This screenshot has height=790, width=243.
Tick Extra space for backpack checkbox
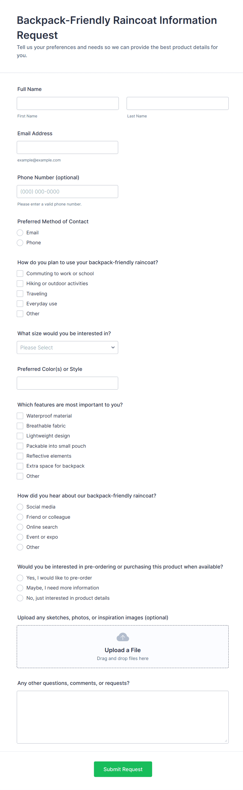(x=20, y=466)
